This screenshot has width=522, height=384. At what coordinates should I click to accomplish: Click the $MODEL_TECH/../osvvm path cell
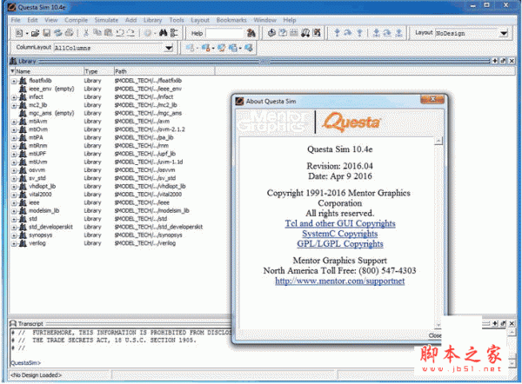click(x=144, y=170)
